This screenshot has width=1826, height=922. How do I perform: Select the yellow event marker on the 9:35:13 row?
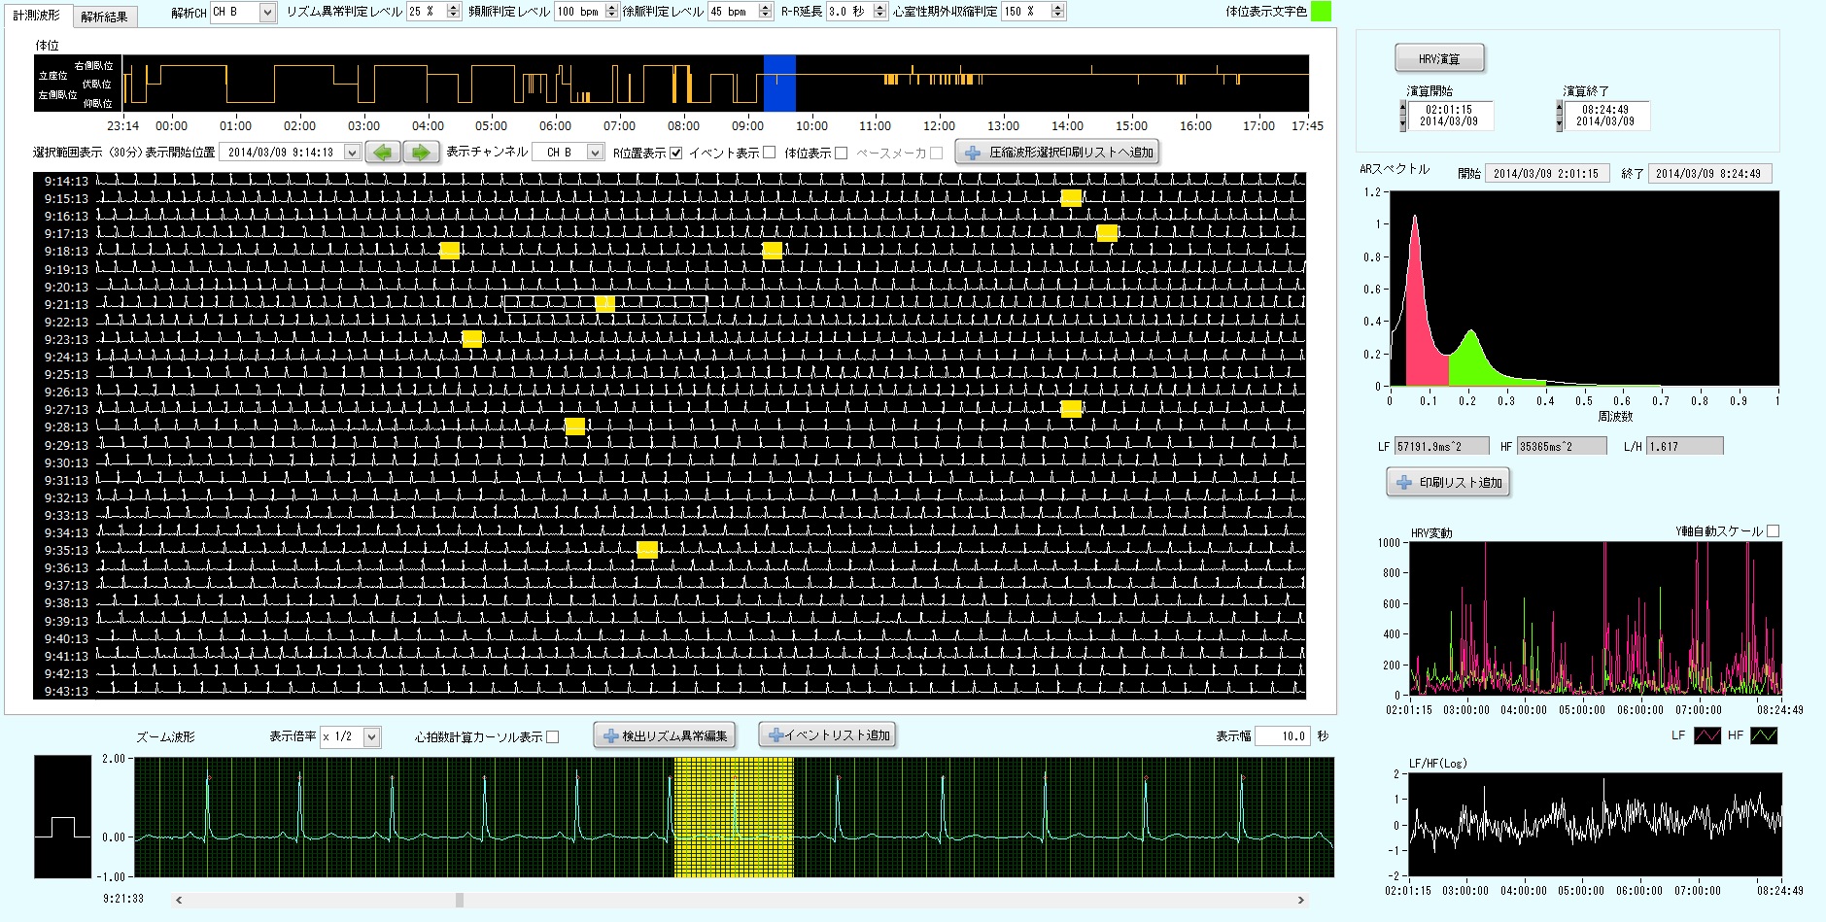[x=647, y=550]
